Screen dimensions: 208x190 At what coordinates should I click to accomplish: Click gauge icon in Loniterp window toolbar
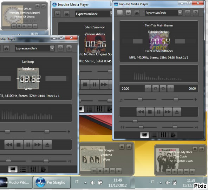pos(6,48)
